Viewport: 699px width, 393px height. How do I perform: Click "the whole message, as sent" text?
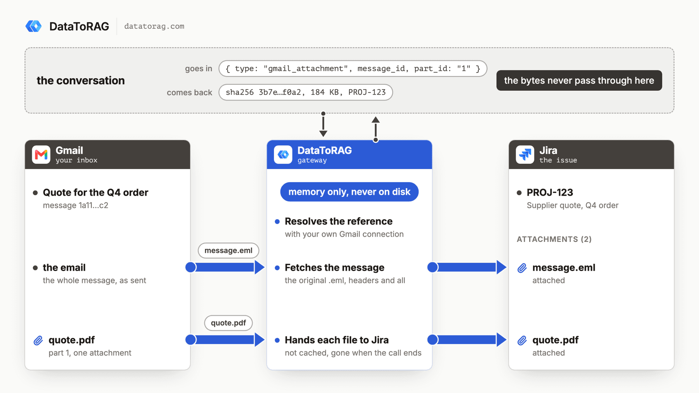click(94, 280)
